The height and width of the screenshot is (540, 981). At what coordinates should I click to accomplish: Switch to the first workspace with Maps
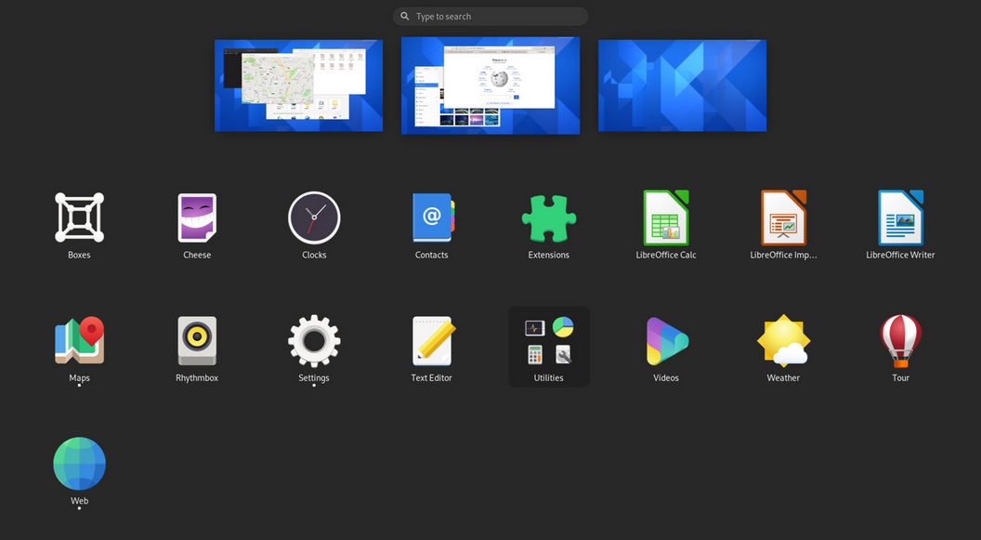[x=298, y=85]
